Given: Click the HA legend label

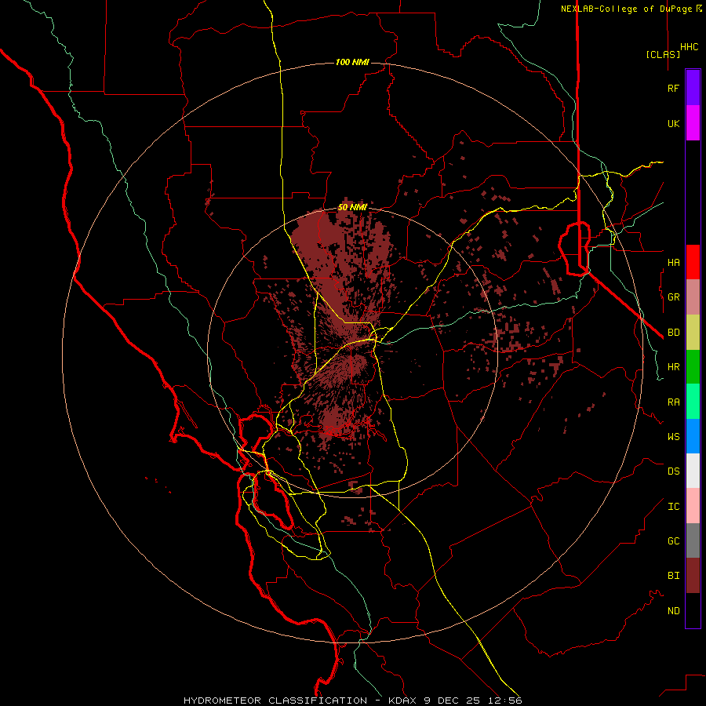Looking at the screenshot, I should 673,262.
